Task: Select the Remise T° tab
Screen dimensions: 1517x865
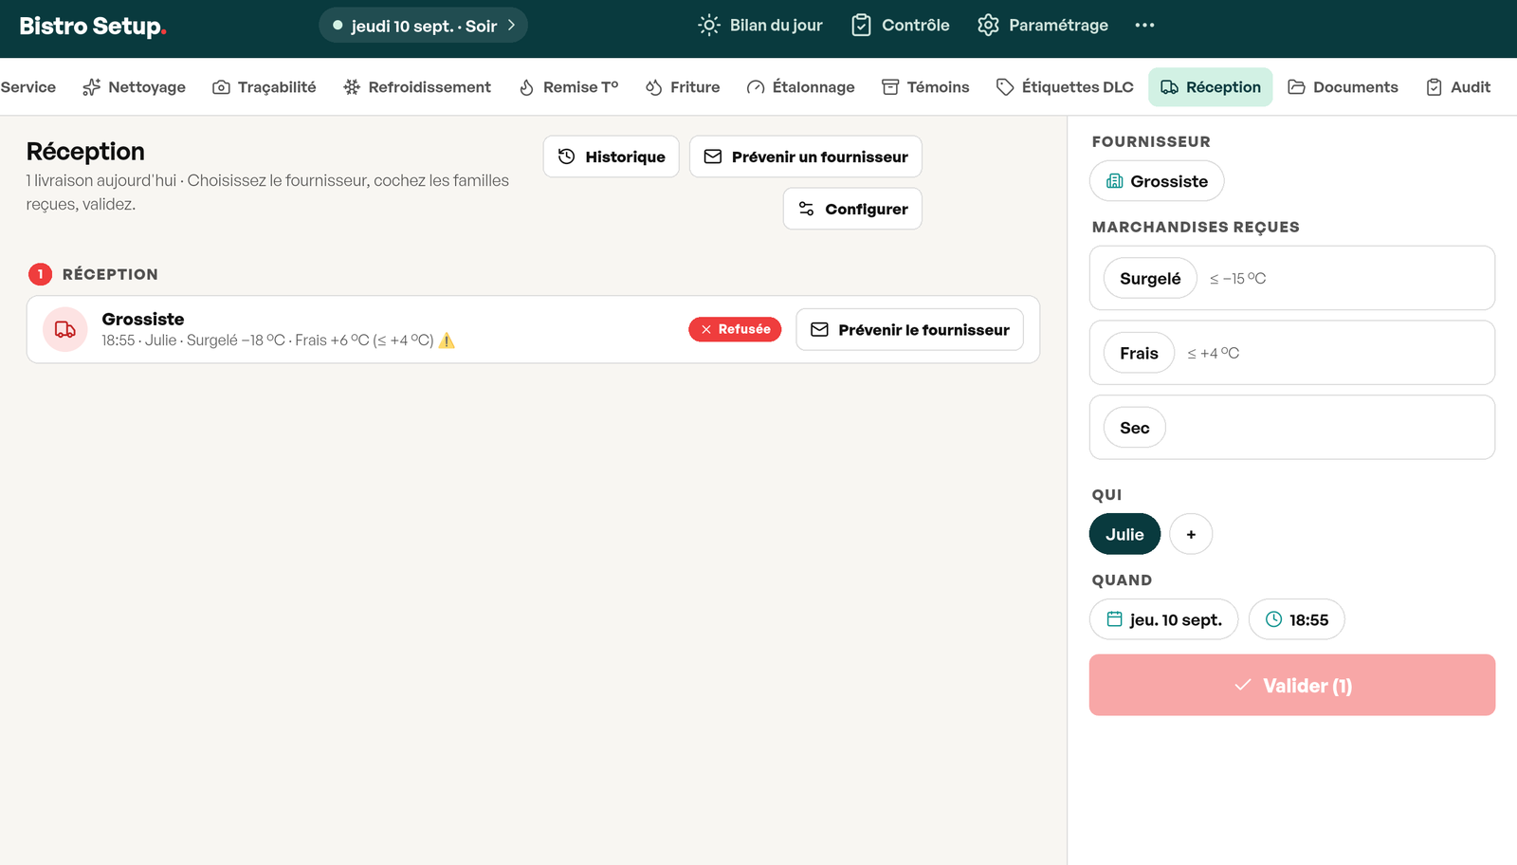Action: [569, 87]
